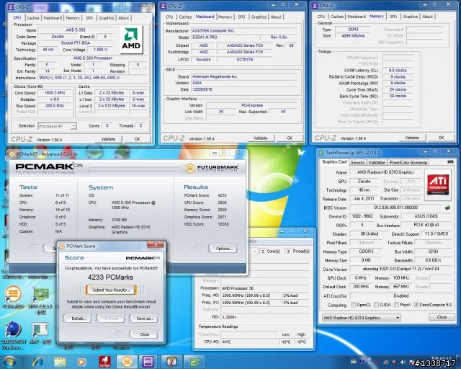Click the volume speaker tray icon
Viewport: 461px width, 369px height.
point(403,362)
